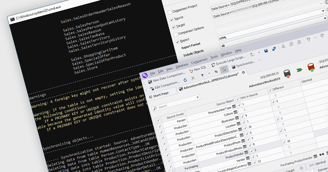This screenshot has height=172, width=328.
Task: Click the Save icon in the toolbar
Action: coord(266,51)
